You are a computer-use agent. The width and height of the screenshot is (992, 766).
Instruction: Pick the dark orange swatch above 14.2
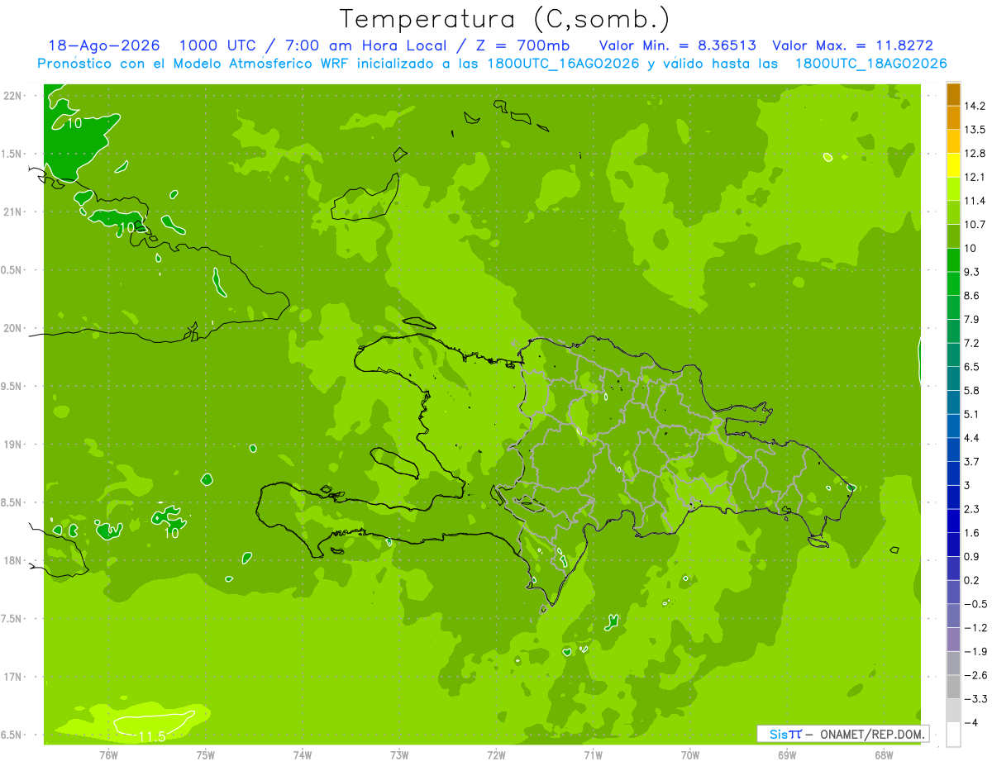[952, 94]
